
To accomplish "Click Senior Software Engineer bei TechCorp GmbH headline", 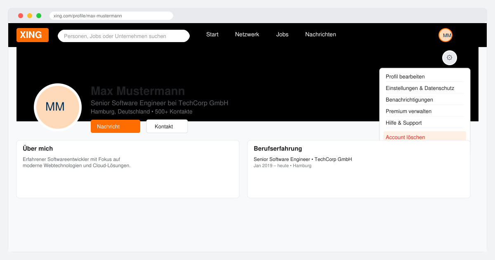I will [x=159, y=103].
